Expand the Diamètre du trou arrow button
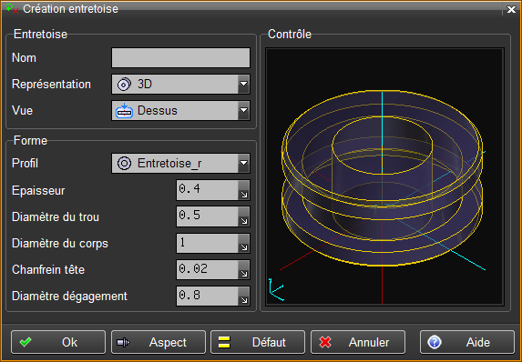This screenshot has width=522, height=362. 244,216
